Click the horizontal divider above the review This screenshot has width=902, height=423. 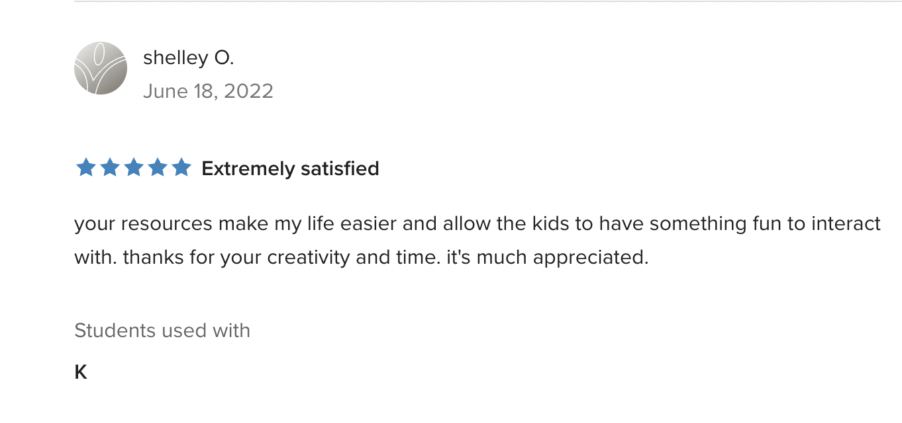pos(488,1)
